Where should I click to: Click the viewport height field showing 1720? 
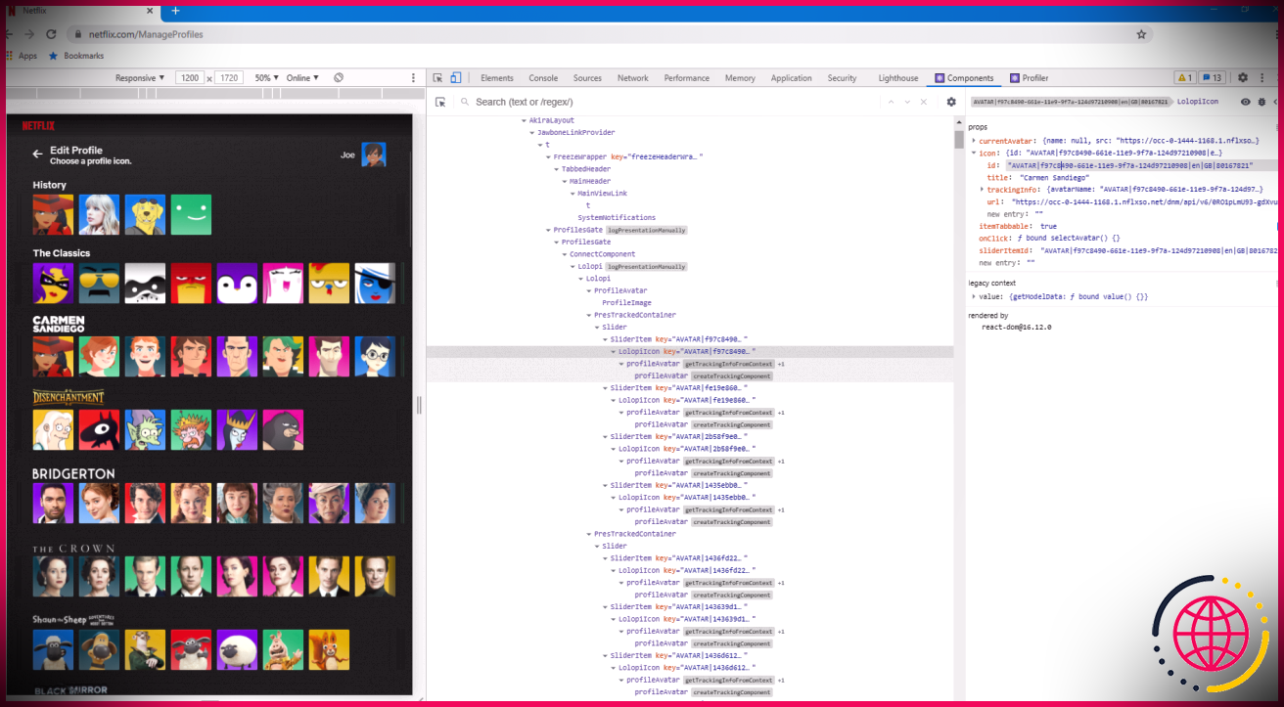(x=229, y=78)
